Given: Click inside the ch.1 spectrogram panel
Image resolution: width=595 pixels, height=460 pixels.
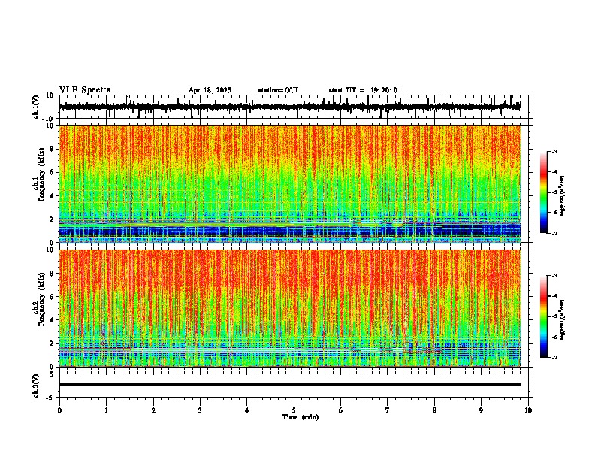Looking at the screenshot, I should pos(289,183).
